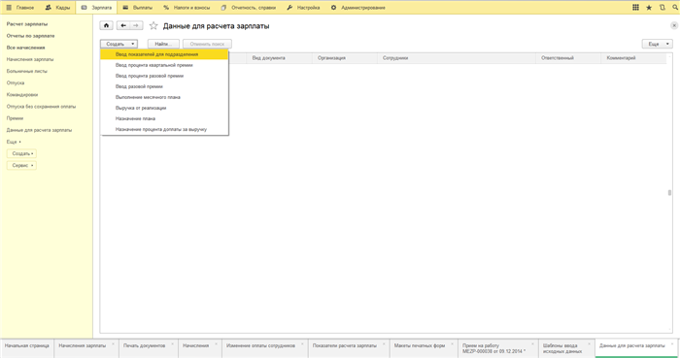Open Данные для расчета зарплаты sidebar link
Image resolution: width=680 pixels, height=358 pixels.
click(39, 130)
